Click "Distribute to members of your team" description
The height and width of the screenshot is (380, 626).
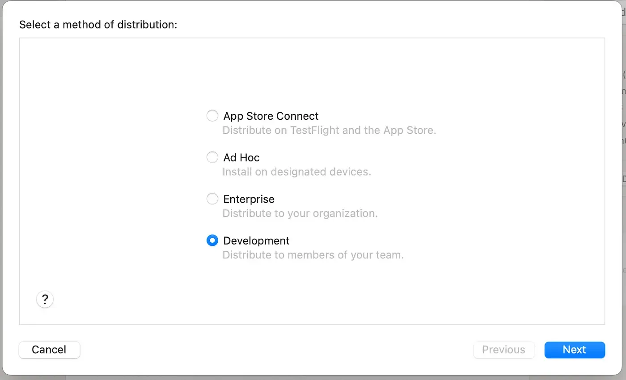(x=313, y=255)
